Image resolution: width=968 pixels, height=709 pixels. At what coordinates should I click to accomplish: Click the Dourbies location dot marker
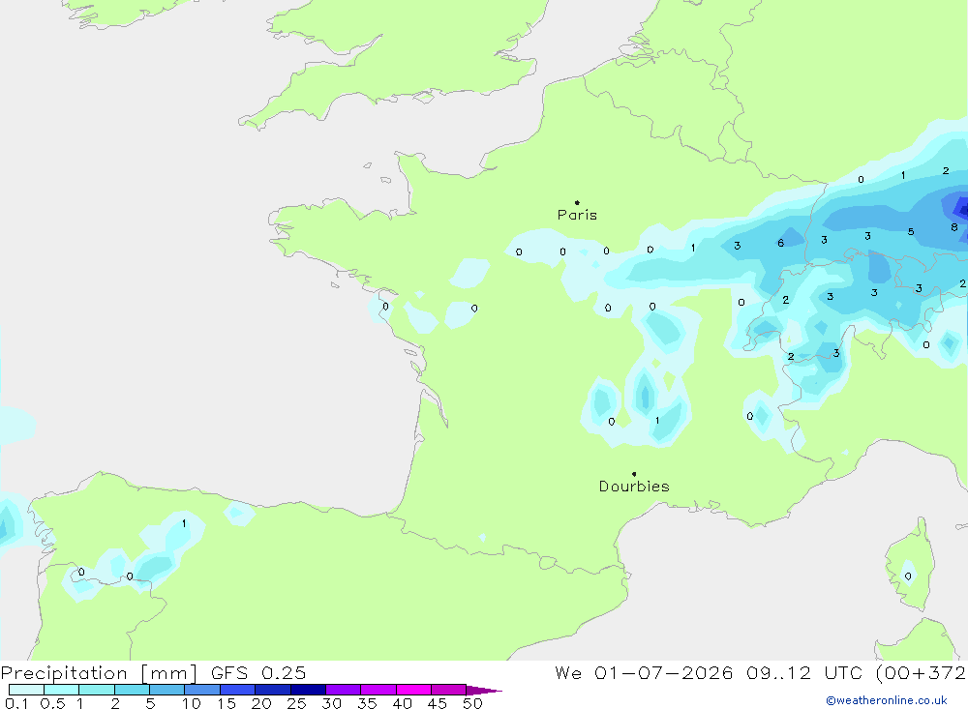634,474
